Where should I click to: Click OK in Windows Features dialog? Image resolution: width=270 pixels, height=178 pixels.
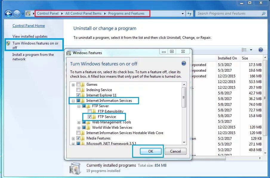(x=151, y=151)
